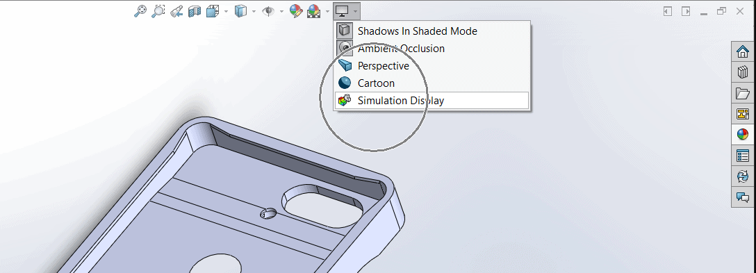Click the Apply Scene icon
This screenshot has height=273, width=756.
pos(314,10)
